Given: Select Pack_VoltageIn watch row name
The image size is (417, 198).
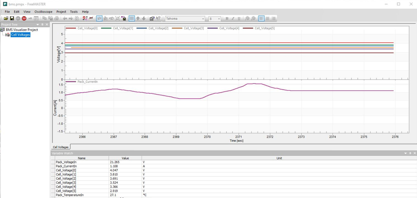Looking at the screenshot, I should click(66, 162).
